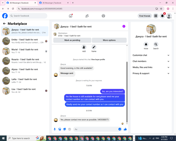Click the chat messages vertical scrollbar
176x141 pixels.
point(127,92)
